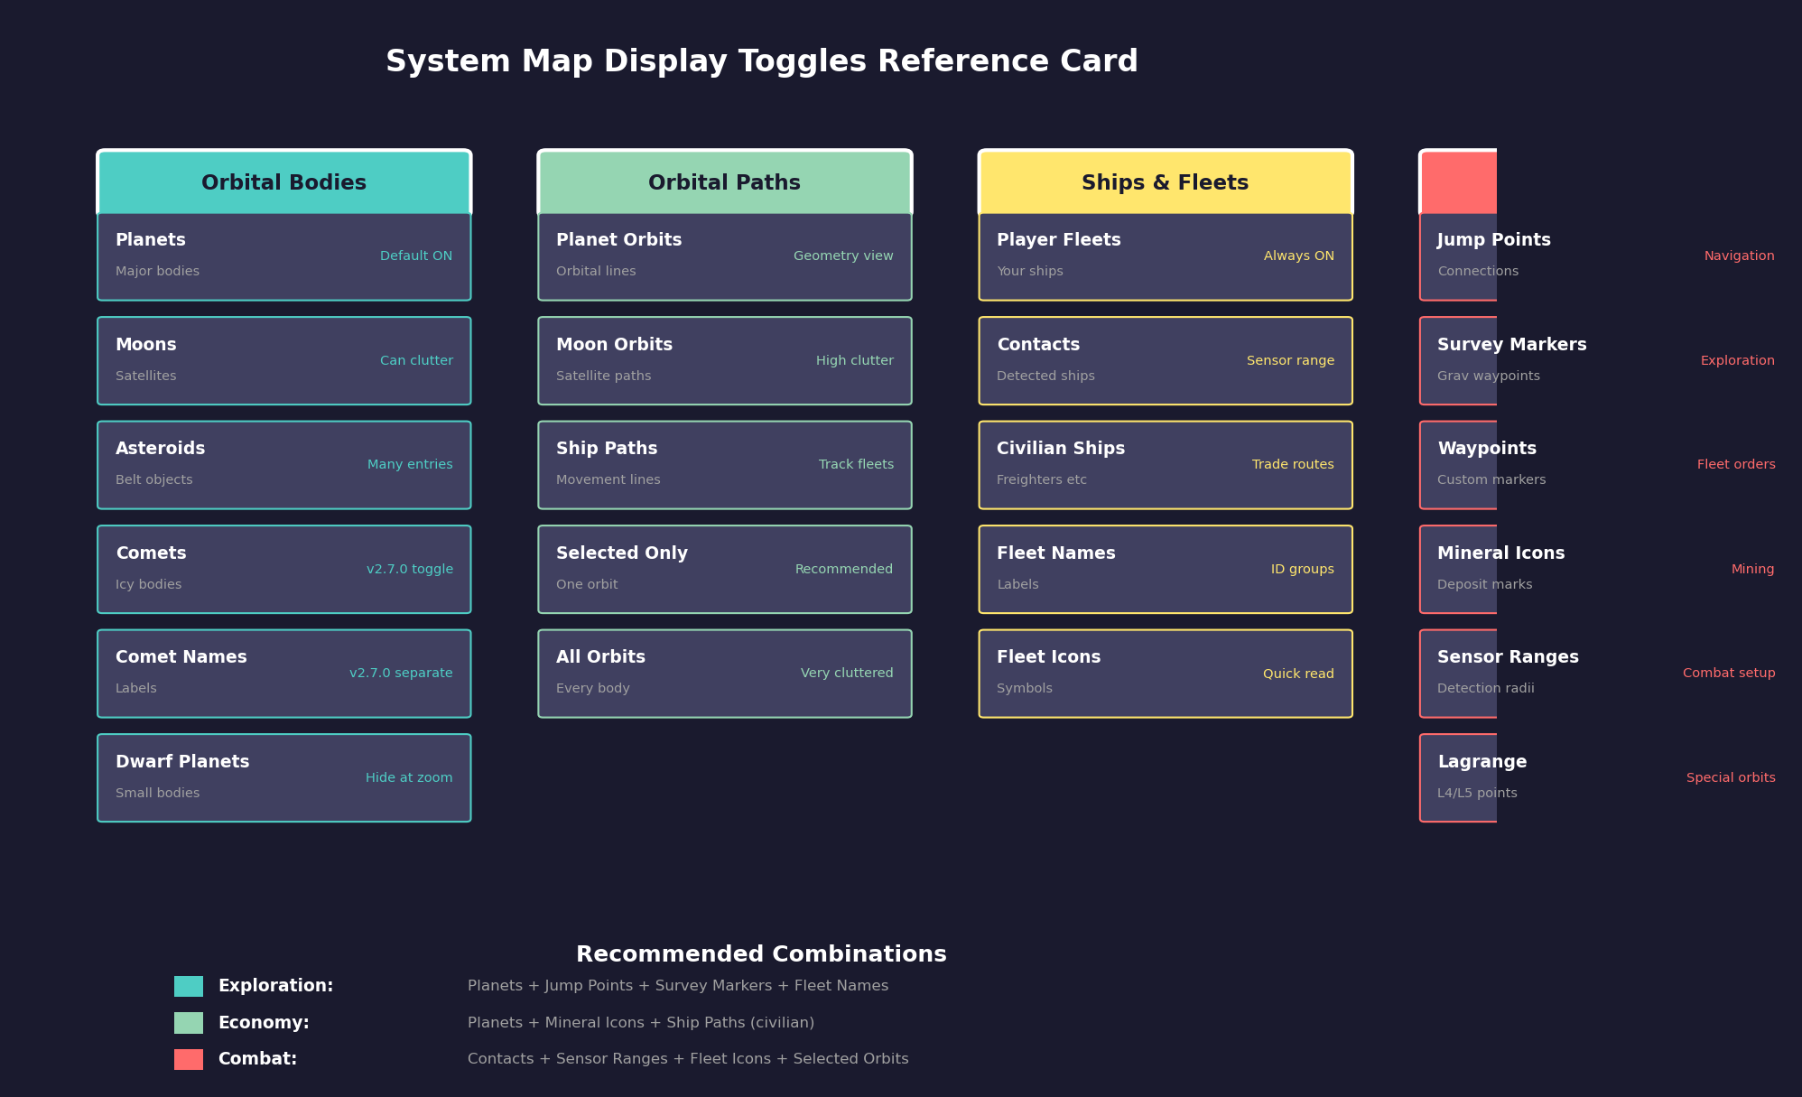The height and width of the screenshot is (1097, 1802).
Task: Enable the All Orbits toggle
Action: 724,673
